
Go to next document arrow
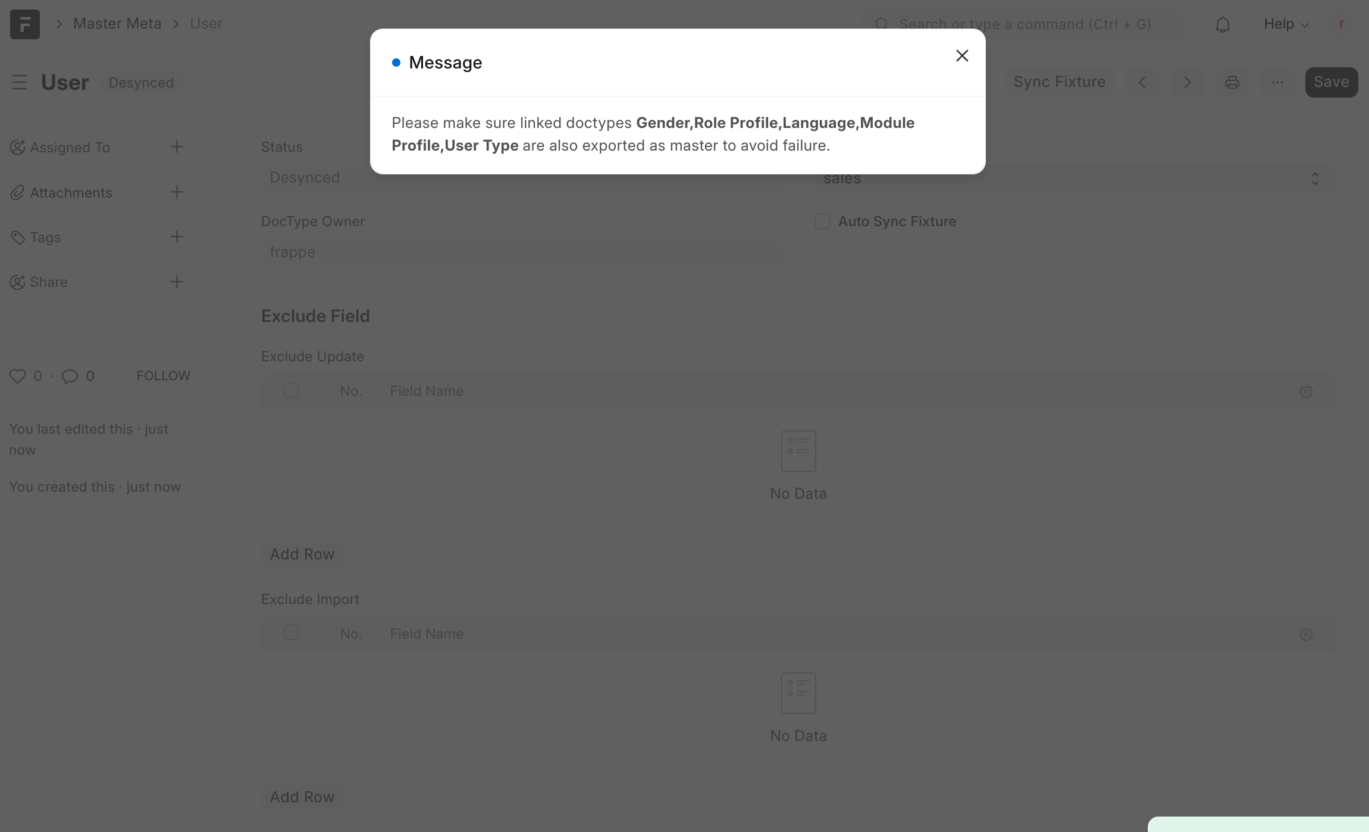point(1187,82)
